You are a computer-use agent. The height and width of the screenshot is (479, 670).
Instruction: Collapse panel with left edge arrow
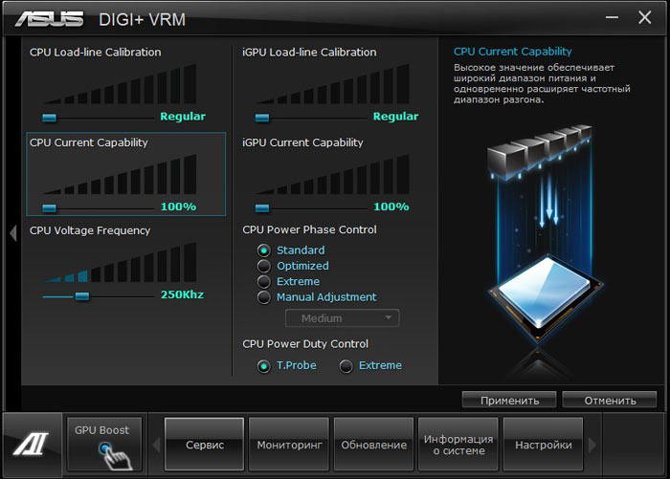[12, 233]
